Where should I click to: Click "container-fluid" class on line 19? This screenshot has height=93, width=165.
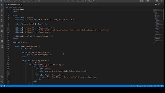click(x=32, y=47)
